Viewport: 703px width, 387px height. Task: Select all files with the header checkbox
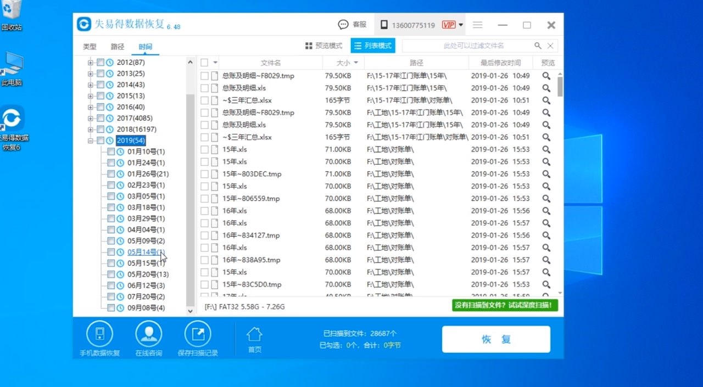point(204,62)
